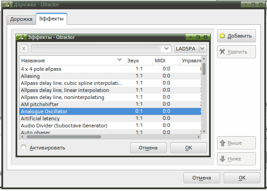
Task: Click inside the plugin search field
Action: click(97, 49)
